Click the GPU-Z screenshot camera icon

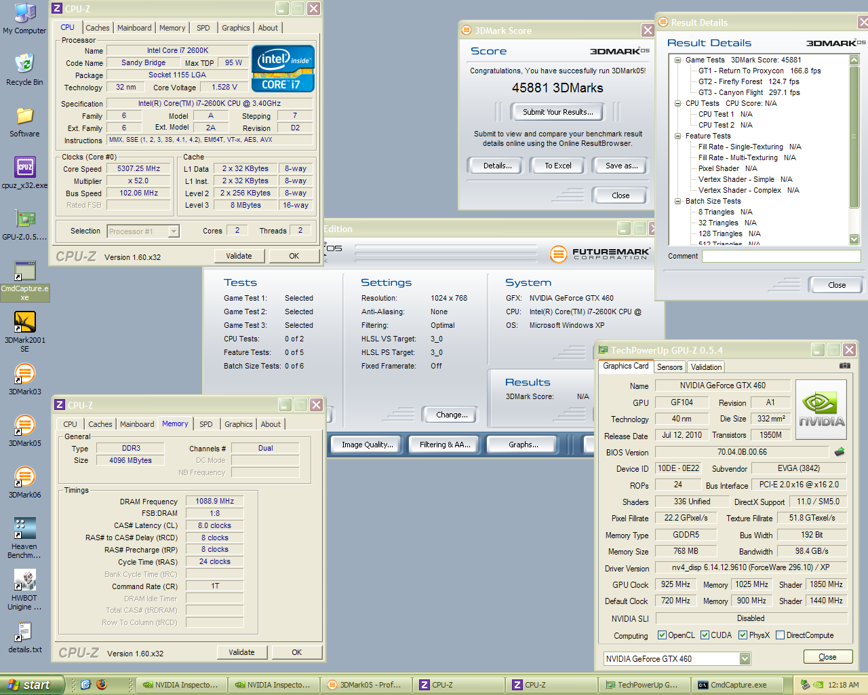click(844, 366)
